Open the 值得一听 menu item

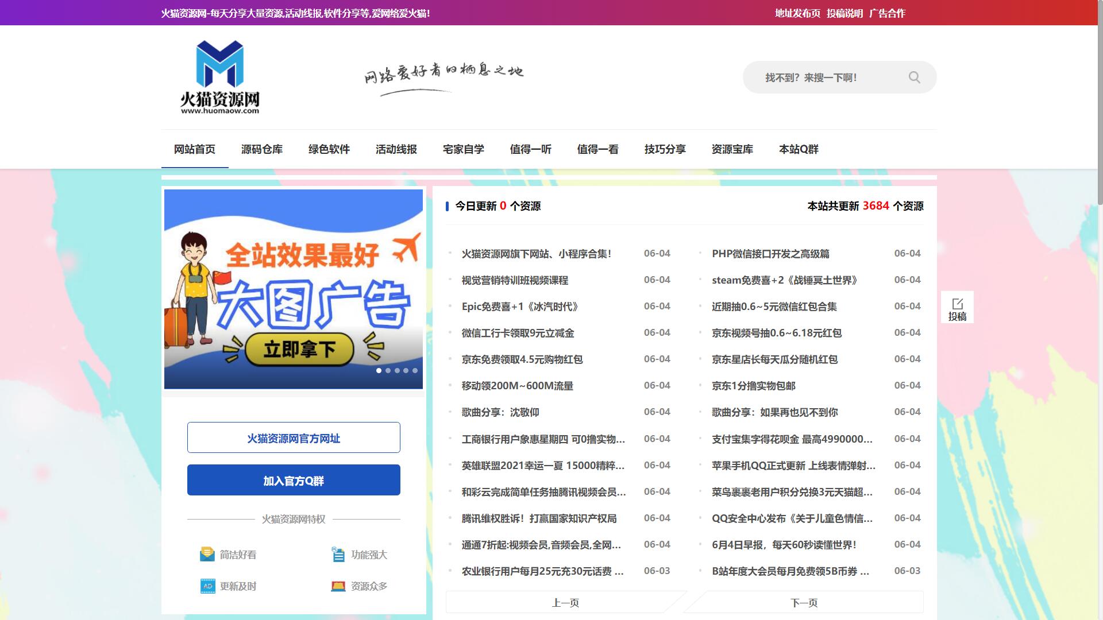pos(531,149)
